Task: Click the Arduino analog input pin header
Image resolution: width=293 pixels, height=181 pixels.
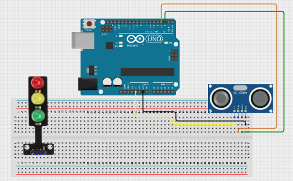Action: pos(163,92)
